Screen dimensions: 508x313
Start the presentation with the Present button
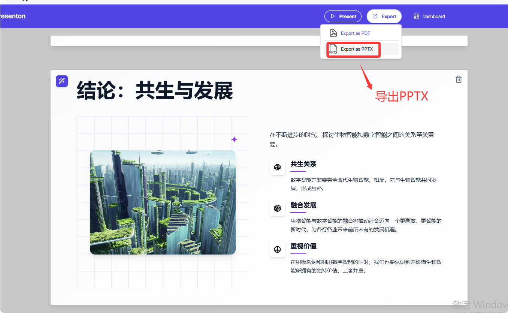[x=343, y=16]
